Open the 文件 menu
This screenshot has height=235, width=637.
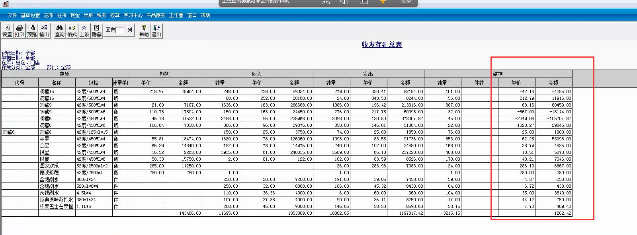click(x=12, y=15)
